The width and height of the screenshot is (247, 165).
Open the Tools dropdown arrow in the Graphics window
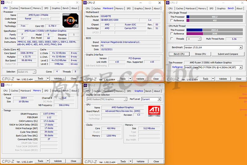point(130,161)
